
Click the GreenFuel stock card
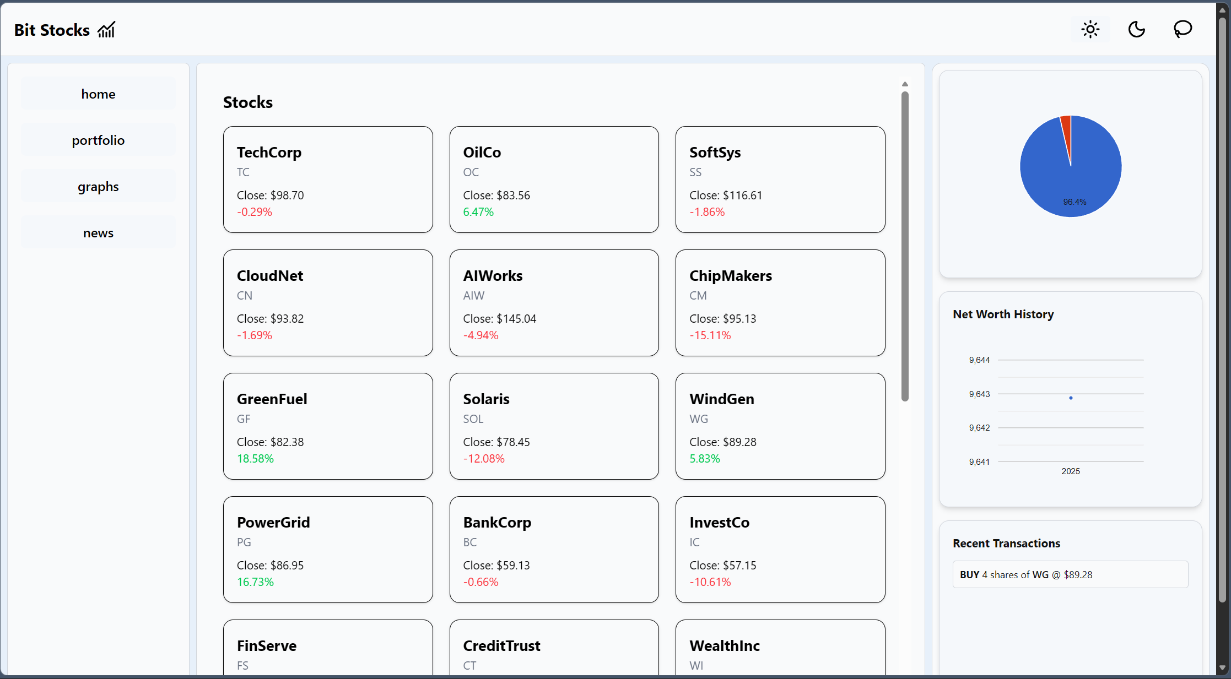click(x=328, y=426)
